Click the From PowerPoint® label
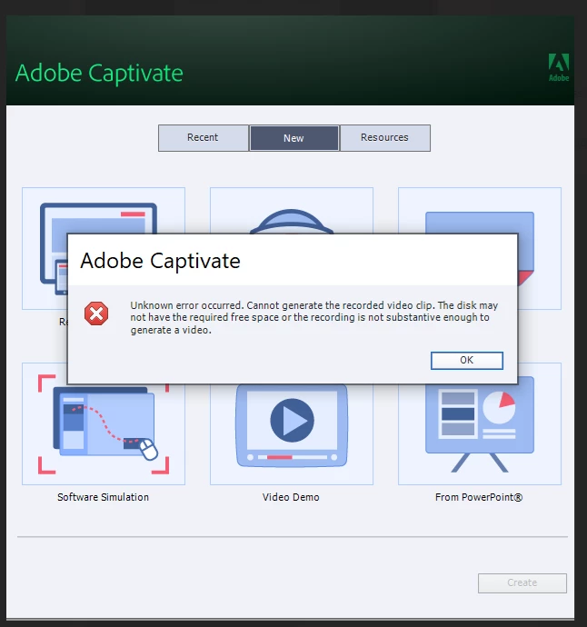The width and height of the screenshot is (587, 627). coord(479,497)
